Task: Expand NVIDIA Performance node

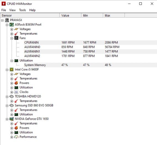Action: (x=12, y=137)
